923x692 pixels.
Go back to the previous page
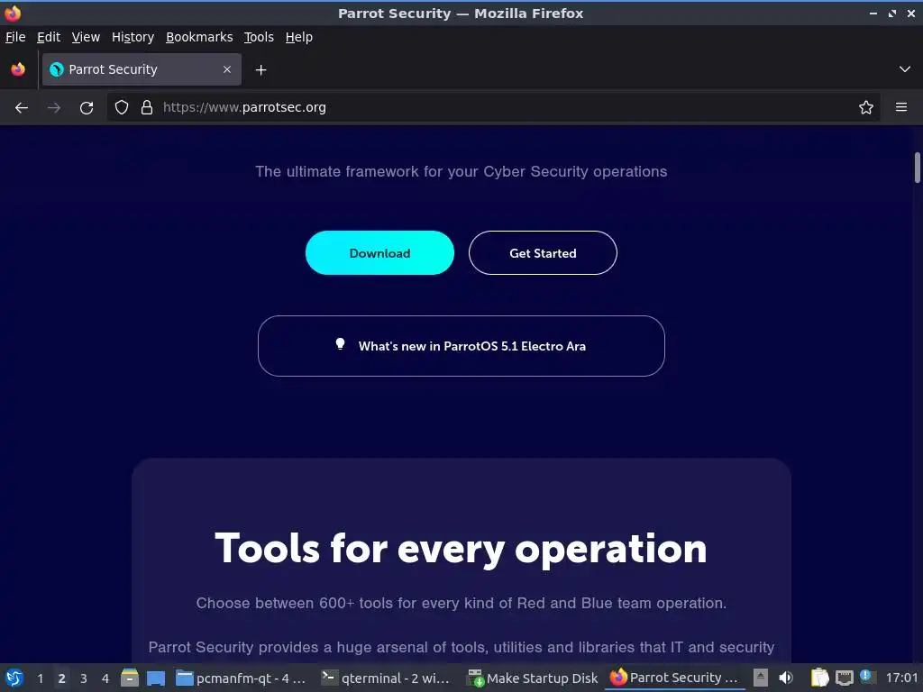click(22, 108)
